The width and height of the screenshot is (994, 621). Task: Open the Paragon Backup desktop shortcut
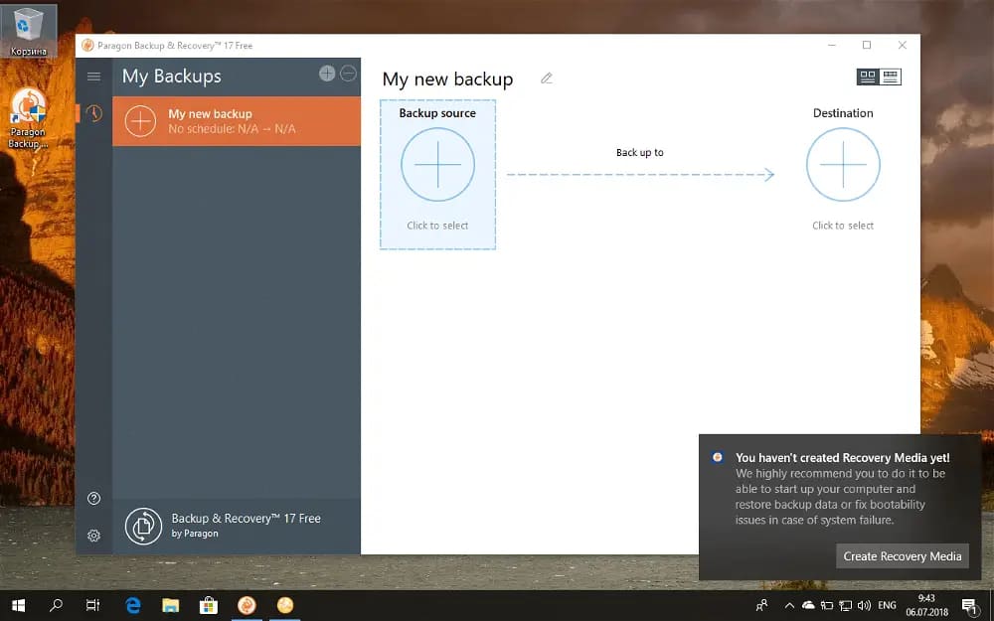[x=28, y=118]
